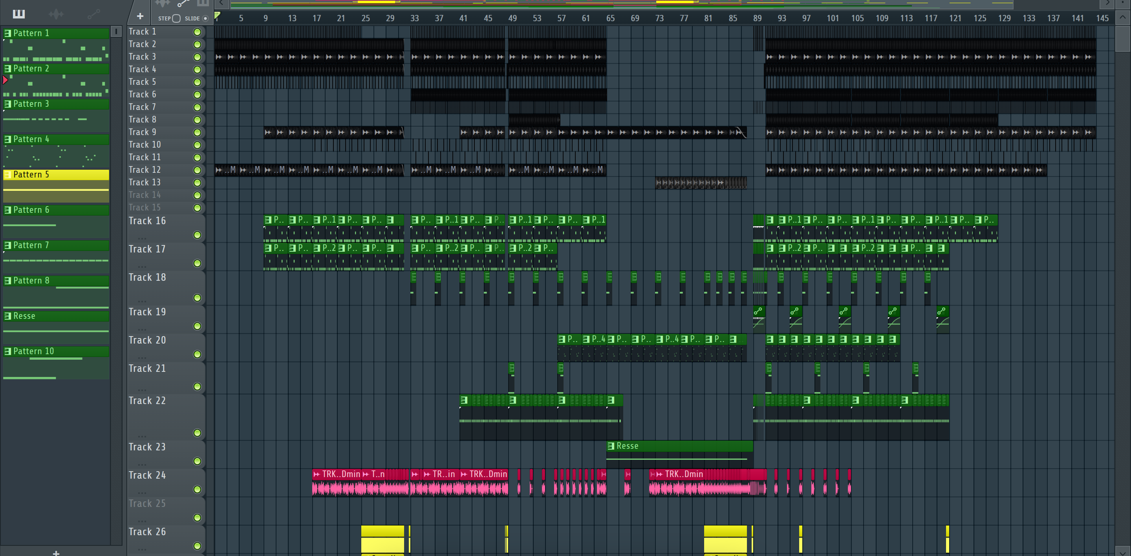Image resolution: width=1131 pixels, height=556 pixels.
Task: Mute Track 1
Action: (197, 32)
